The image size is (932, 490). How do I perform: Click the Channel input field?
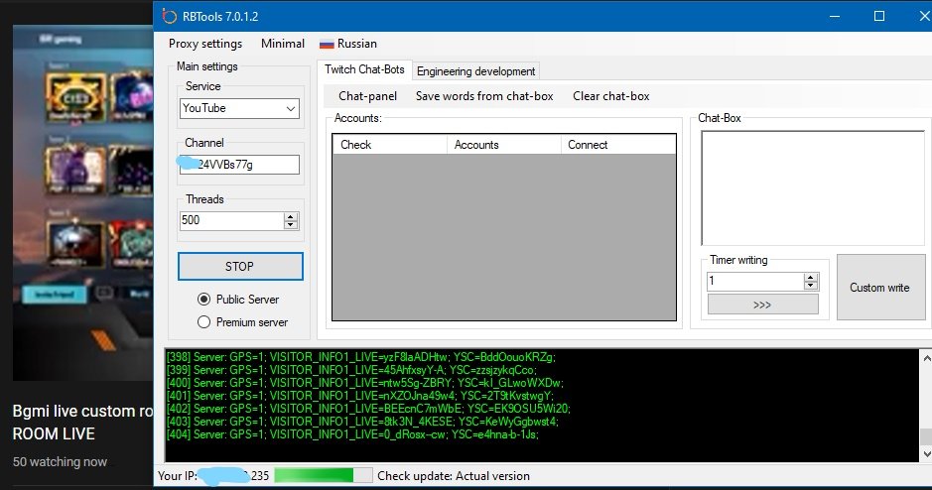(x=239, y=165)
